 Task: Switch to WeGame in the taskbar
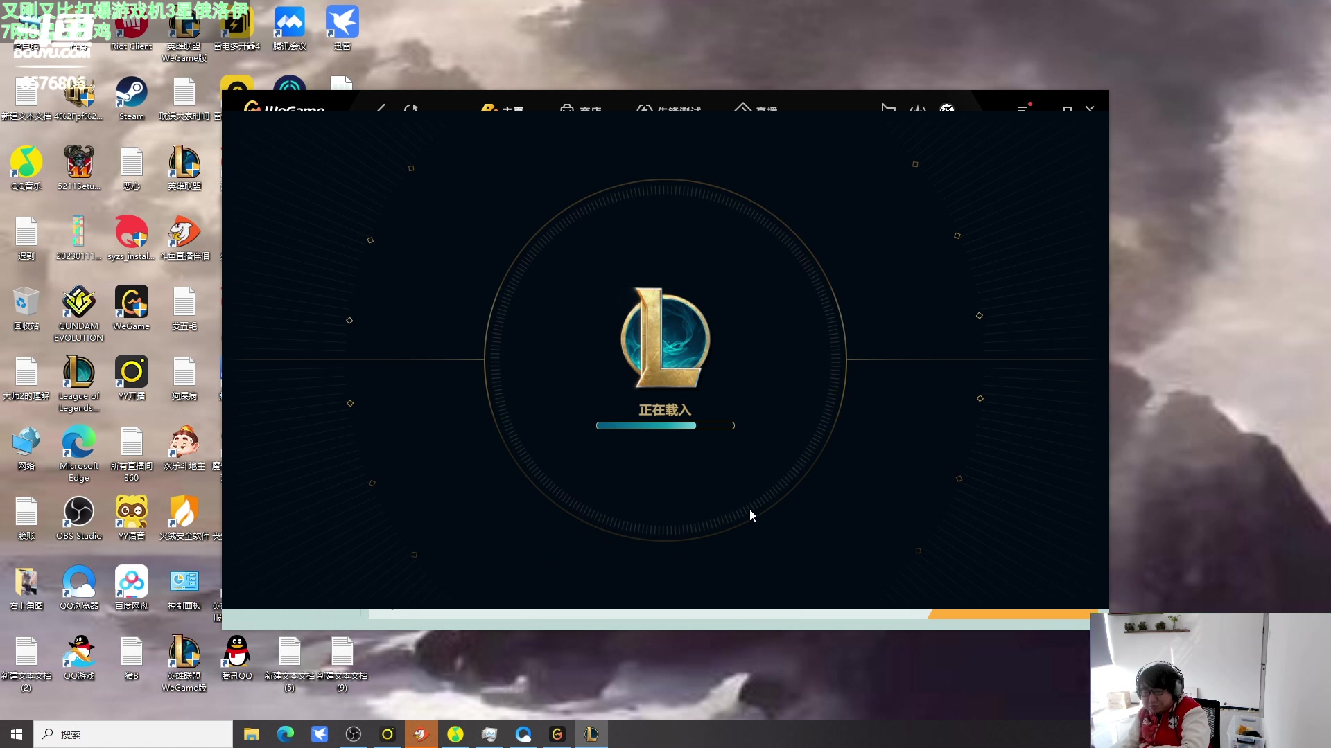point(557,734)
